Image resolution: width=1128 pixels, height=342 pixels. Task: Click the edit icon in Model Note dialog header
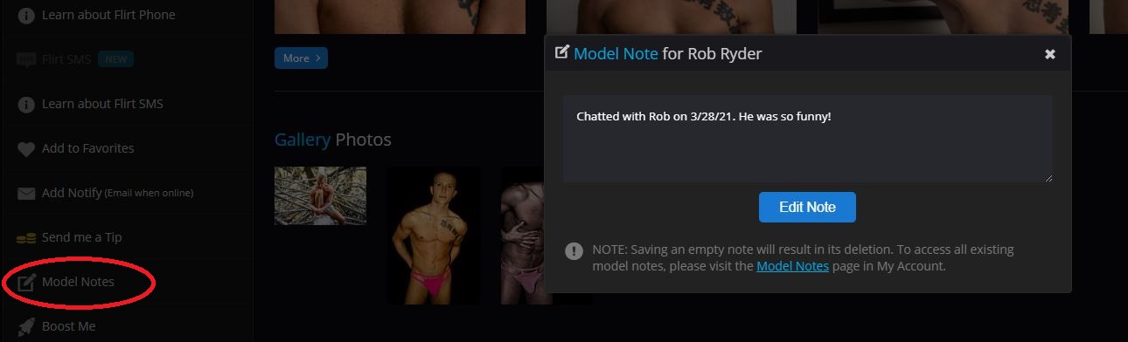click(x=562, y=52)
